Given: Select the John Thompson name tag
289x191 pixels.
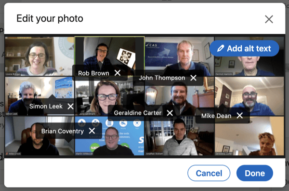Looking at the screenshot, I should (162, 78).
